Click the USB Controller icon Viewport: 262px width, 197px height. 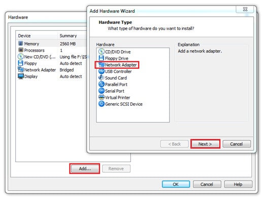click(x=101, y=71)
